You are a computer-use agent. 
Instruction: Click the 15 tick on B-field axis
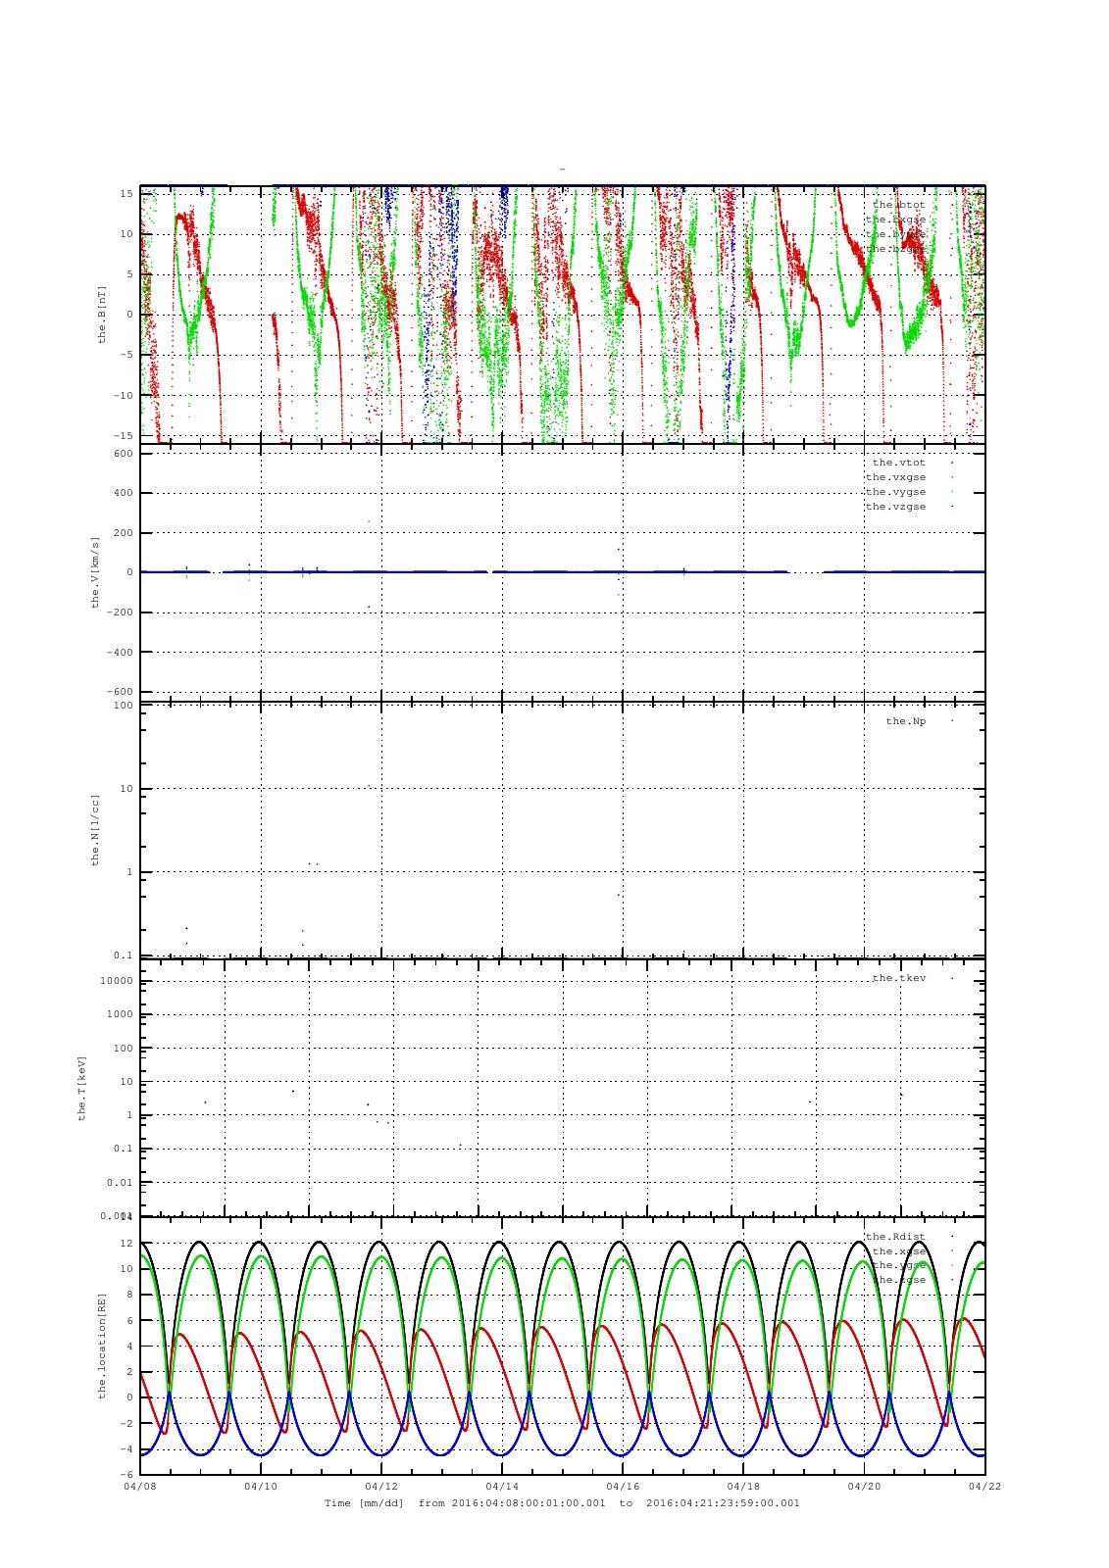point(126,193)
